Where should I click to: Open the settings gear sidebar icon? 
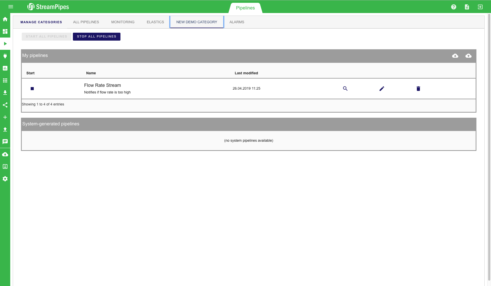pyautogui.click(x=5, y=179)
